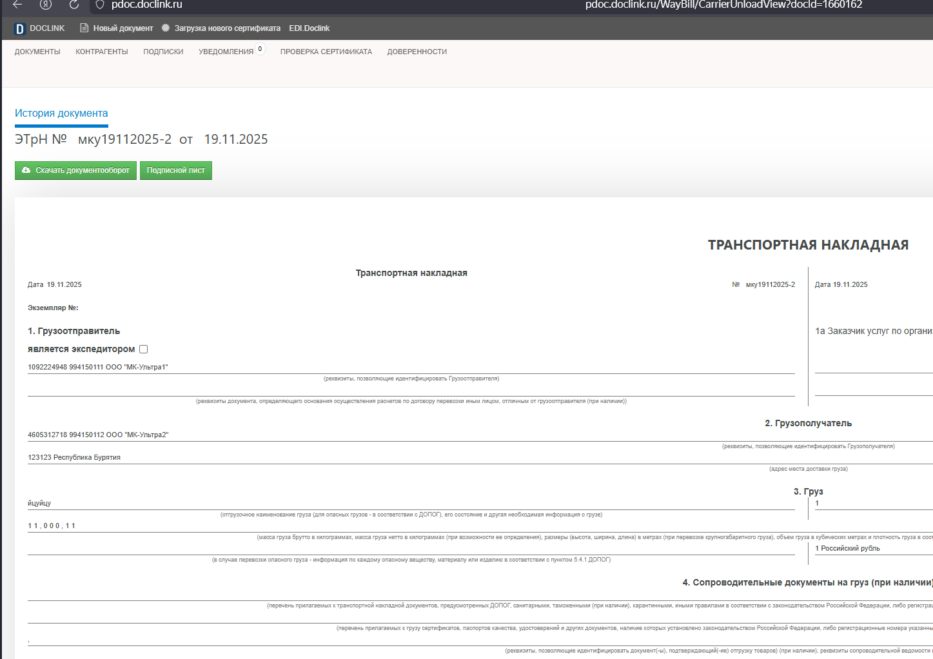Click the cloud icon on download button
This screenshot has width=933, height=659.
coord(26,170)
